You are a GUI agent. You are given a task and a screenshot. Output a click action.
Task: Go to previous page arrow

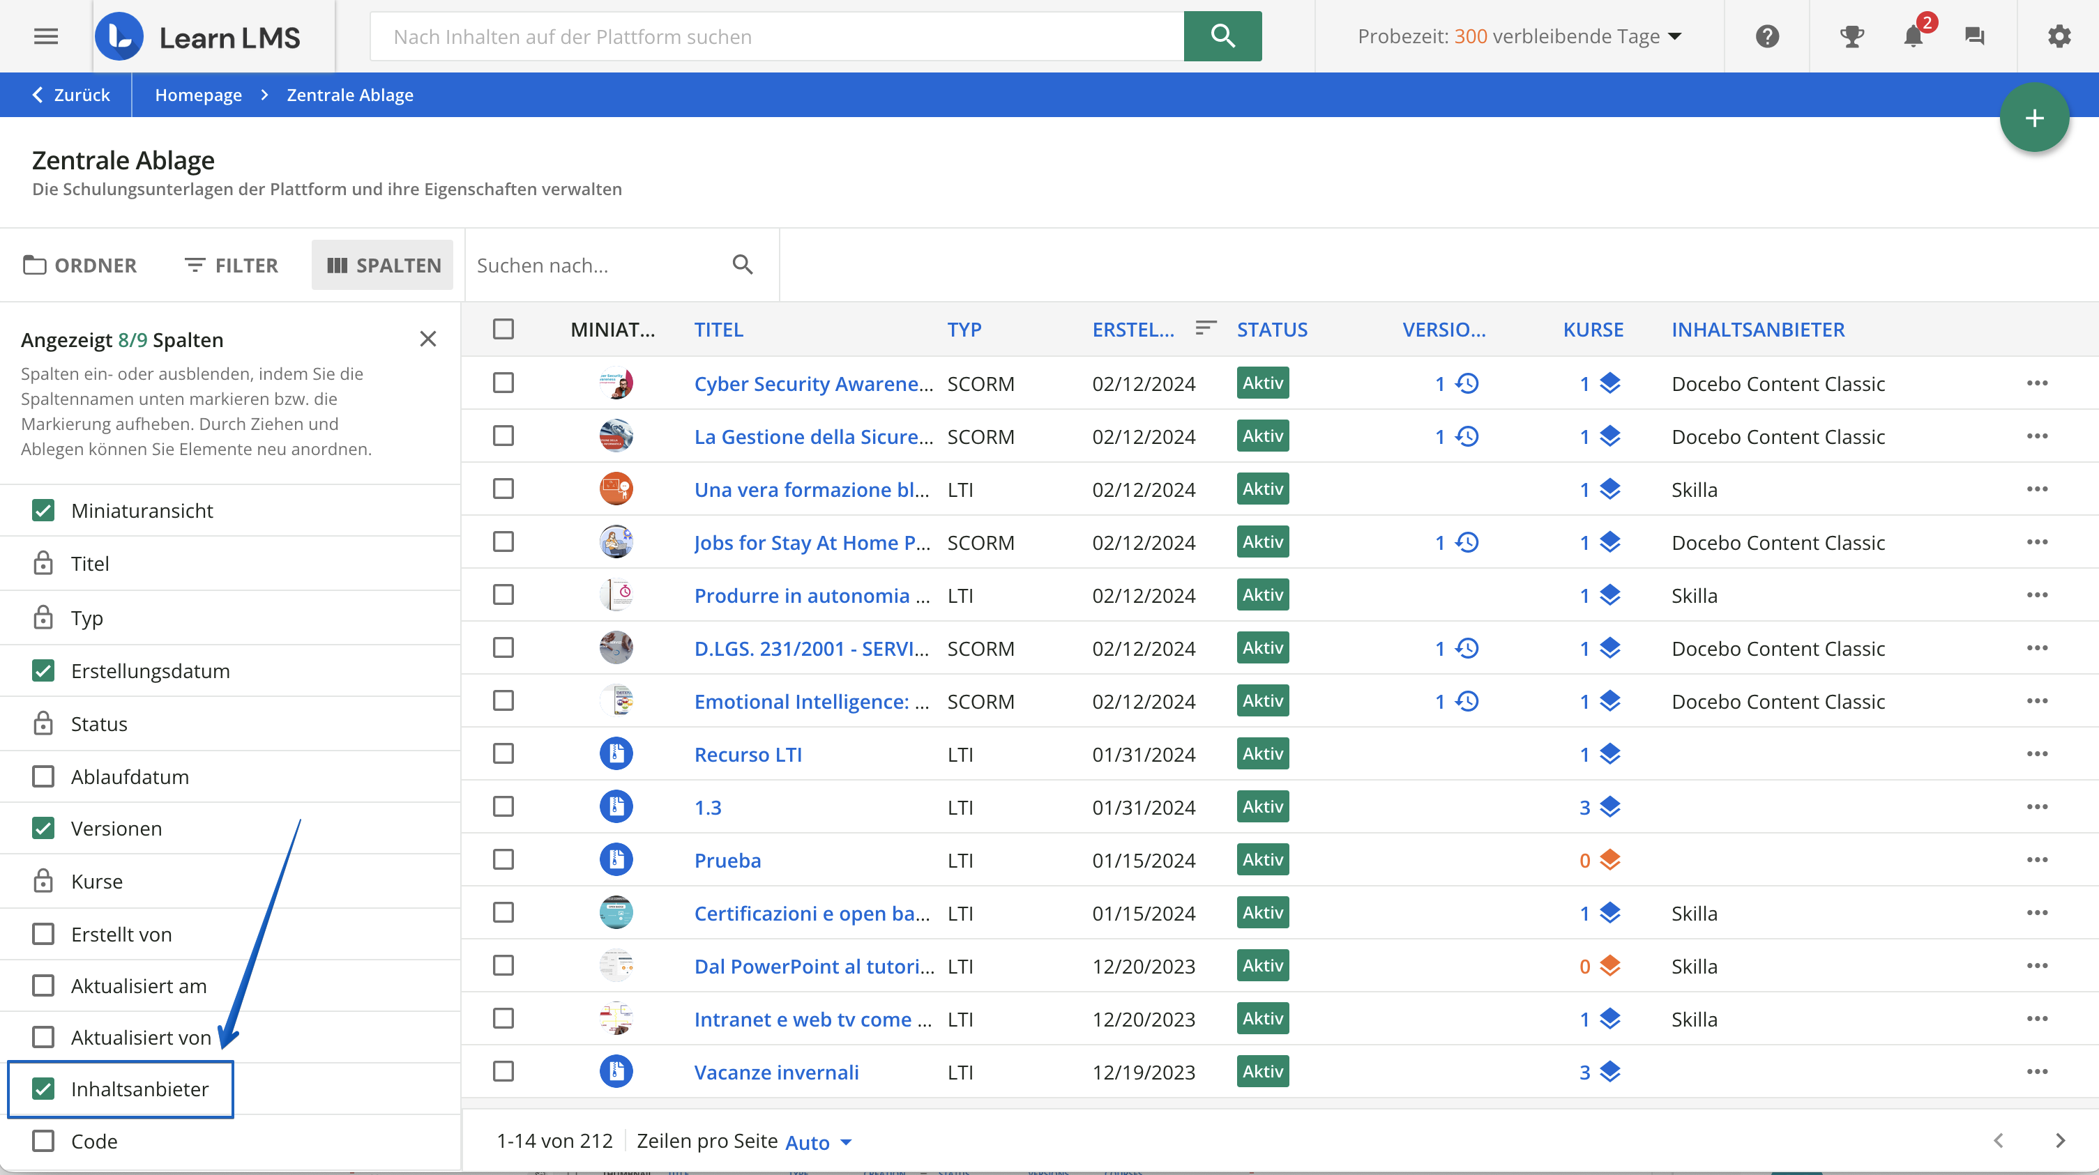point(1998,1140)
